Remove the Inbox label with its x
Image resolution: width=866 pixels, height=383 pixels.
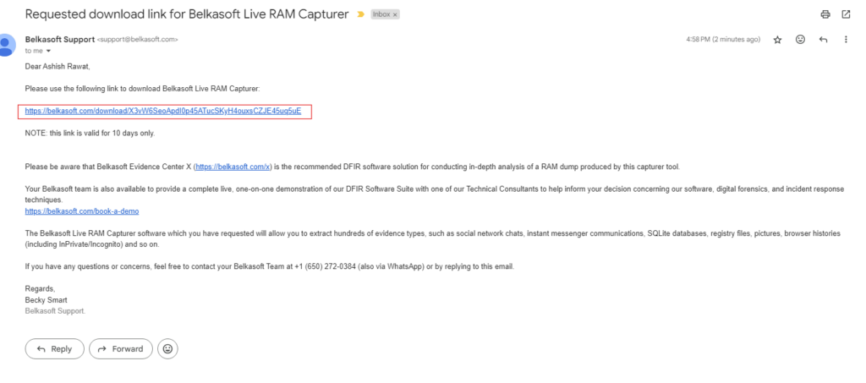pos(395,15)
